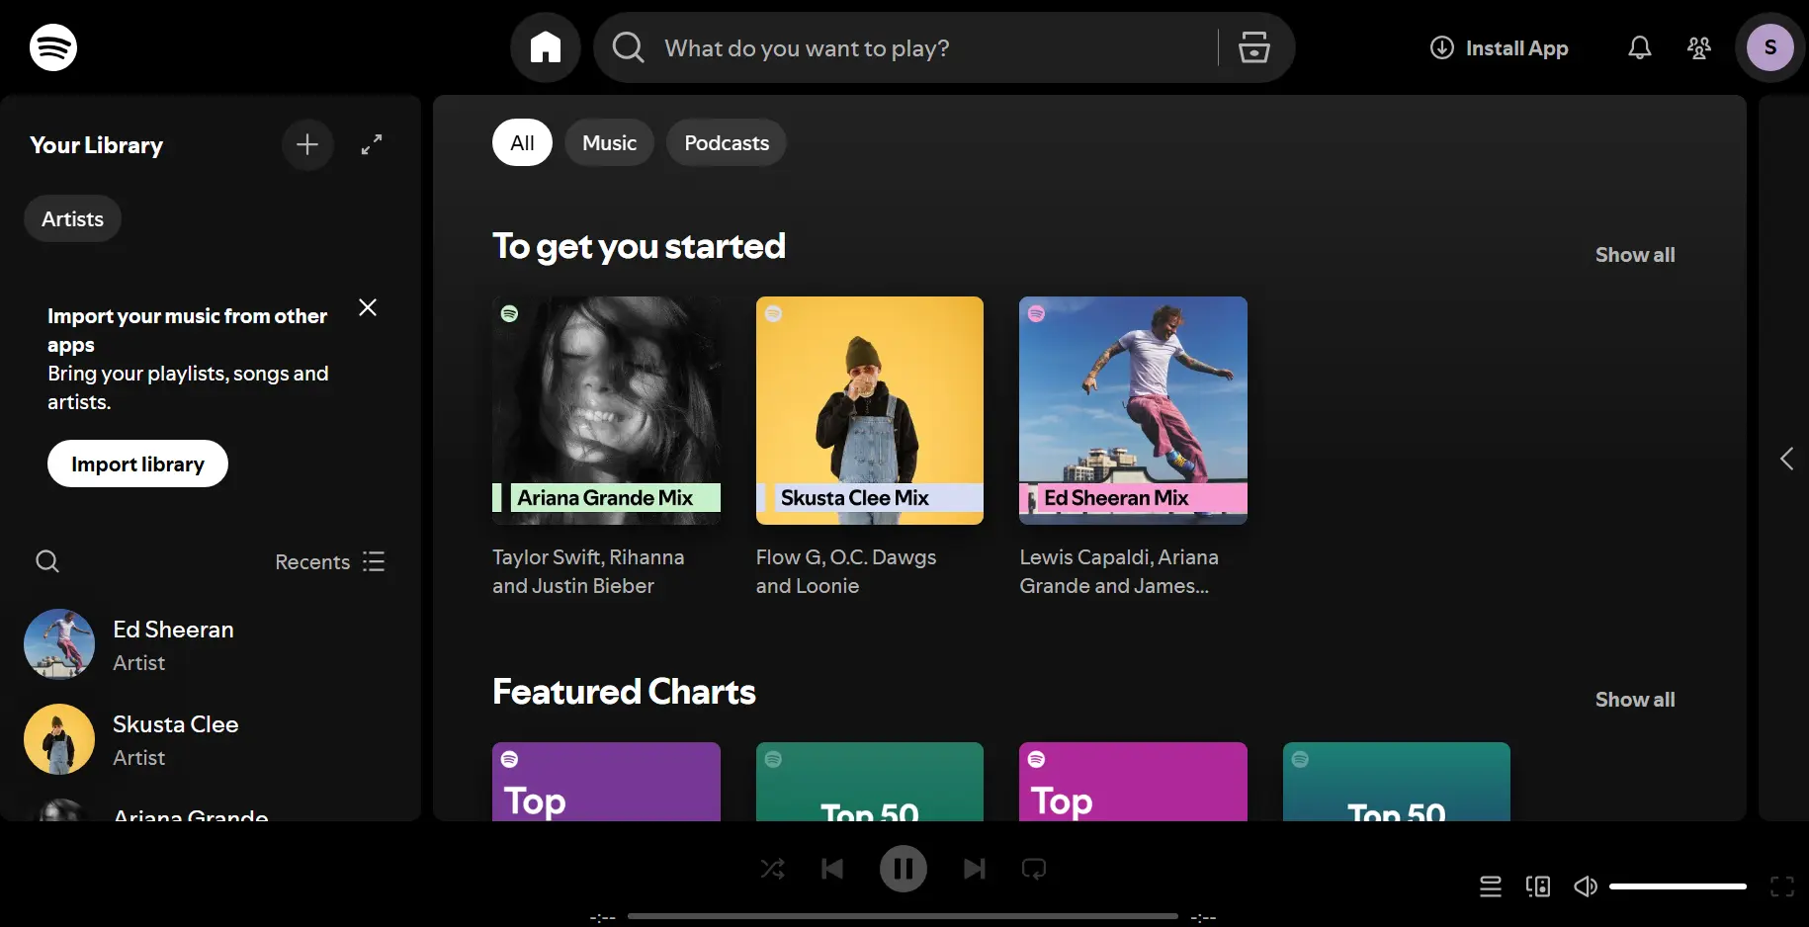
Task: Open the magenta Top chart card
Action: [x=1133, y=782]
